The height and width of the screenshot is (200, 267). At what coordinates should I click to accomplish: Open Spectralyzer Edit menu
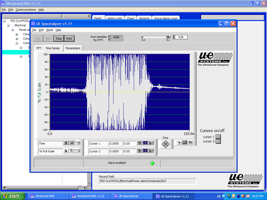[41, 30]
